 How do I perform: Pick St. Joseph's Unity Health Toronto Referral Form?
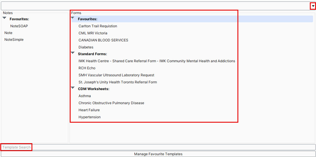[x=118, y=82]
